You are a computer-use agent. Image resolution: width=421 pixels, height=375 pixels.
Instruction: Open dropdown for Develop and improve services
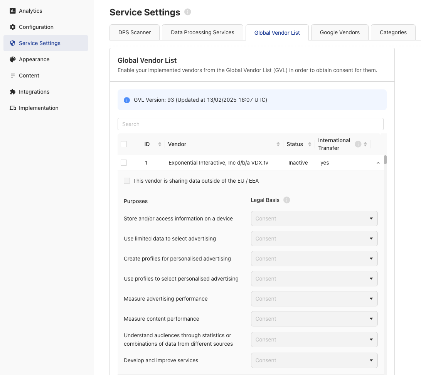pyautogui.click(x=314, y=360)
